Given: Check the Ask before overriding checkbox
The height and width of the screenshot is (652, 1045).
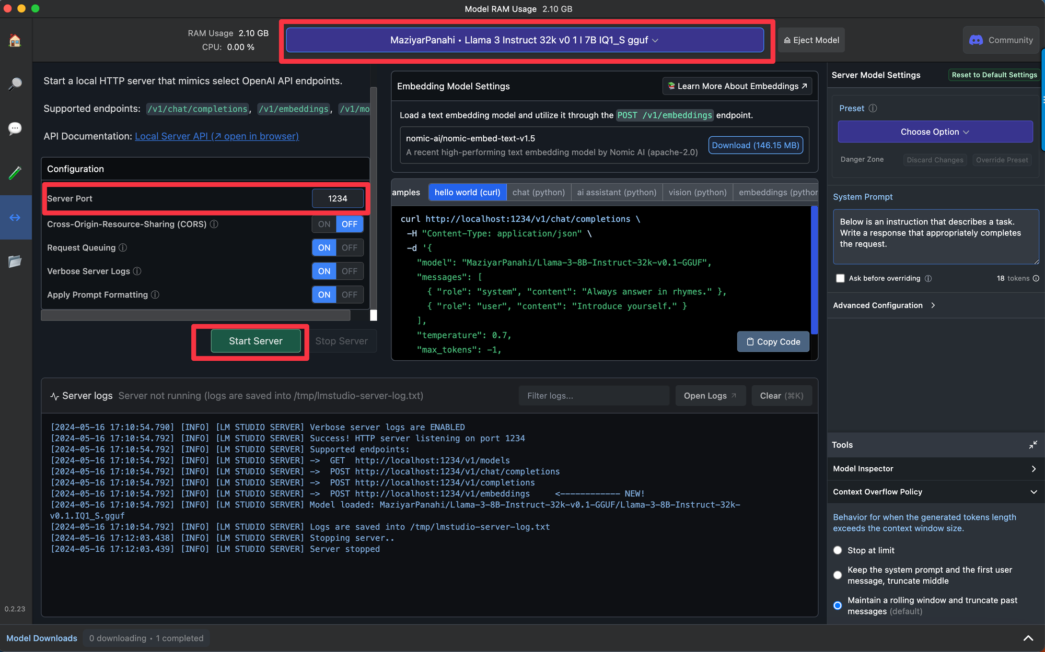Looking at the screenshot, I should tap(840, 278).
